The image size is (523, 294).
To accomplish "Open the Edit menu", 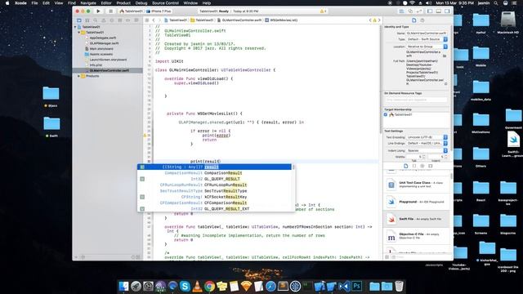I will (x=46, y=3).
